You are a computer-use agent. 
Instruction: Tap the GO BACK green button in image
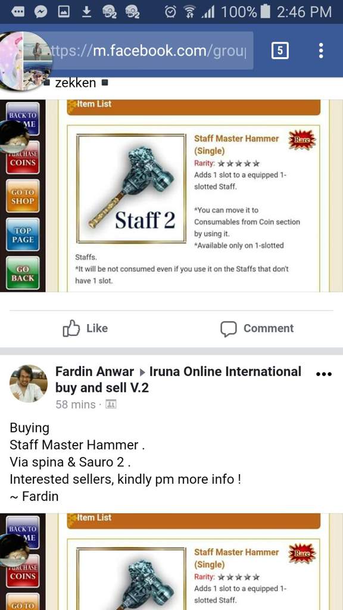coord(23,273)
